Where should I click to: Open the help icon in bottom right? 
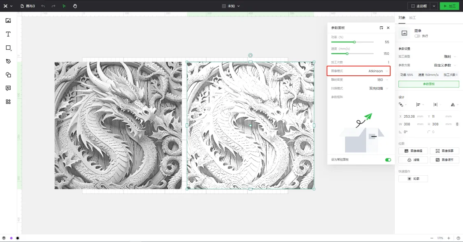(458, 238)
